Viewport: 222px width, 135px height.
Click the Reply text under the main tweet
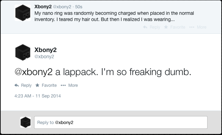[x=26, y=85]
